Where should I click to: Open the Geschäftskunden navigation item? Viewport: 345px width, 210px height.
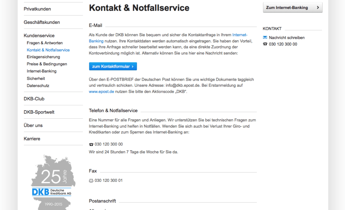[x=42, y=22]
